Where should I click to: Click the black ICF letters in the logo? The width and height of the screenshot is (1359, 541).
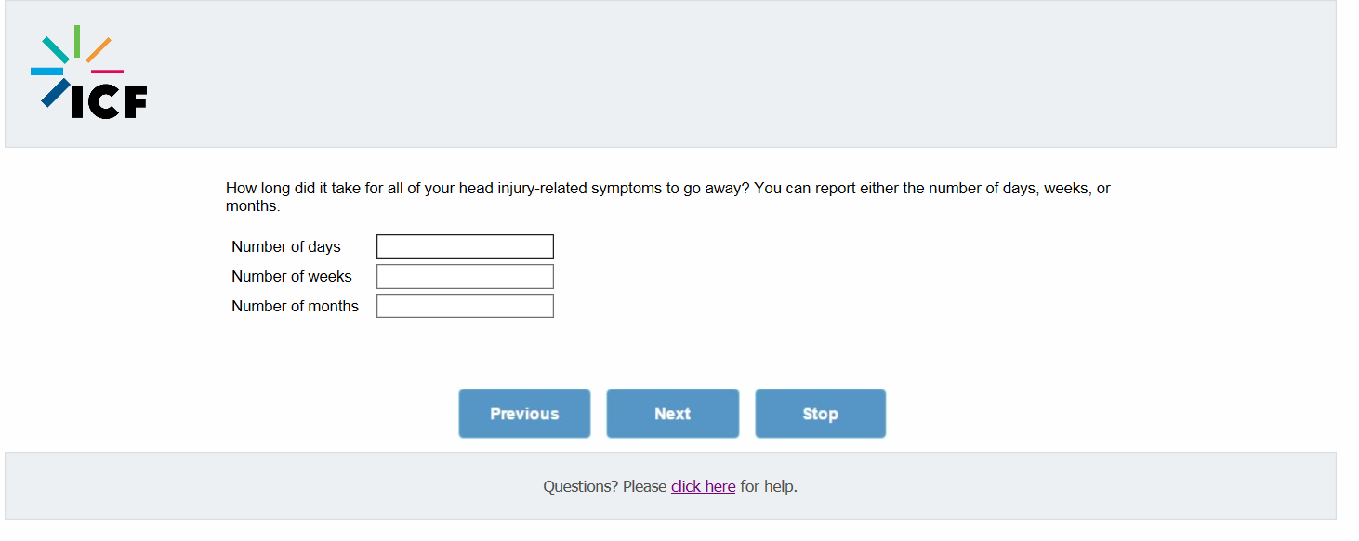point(110,102)
